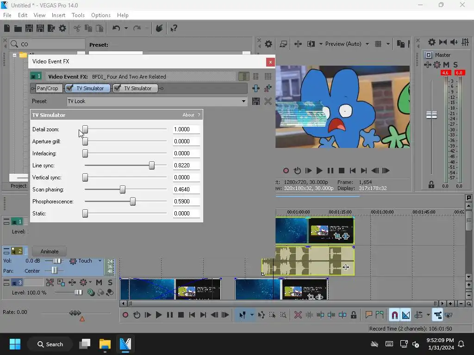
Task: Play the video preview
Action: pyautogui.click(x=319, y=171)
